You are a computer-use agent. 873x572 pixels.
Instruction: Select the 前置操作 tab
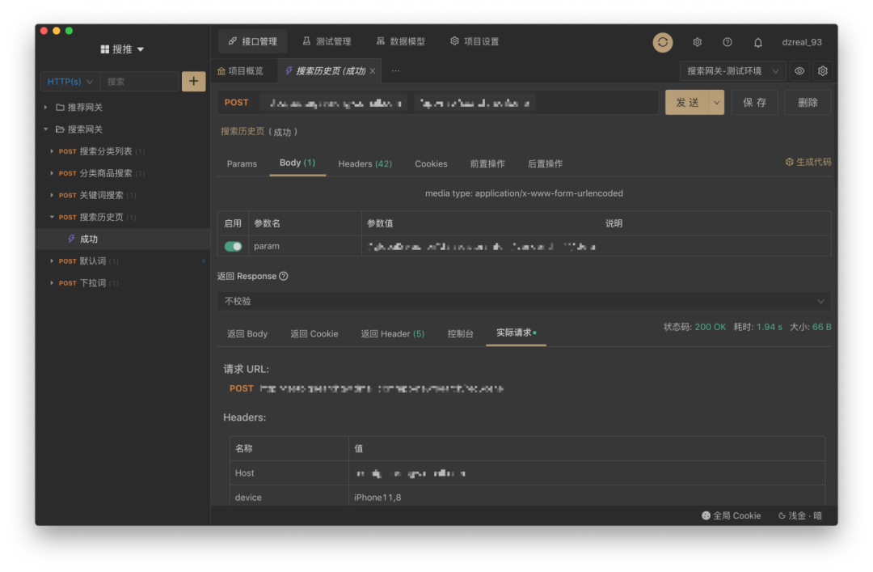pos(487,164)
